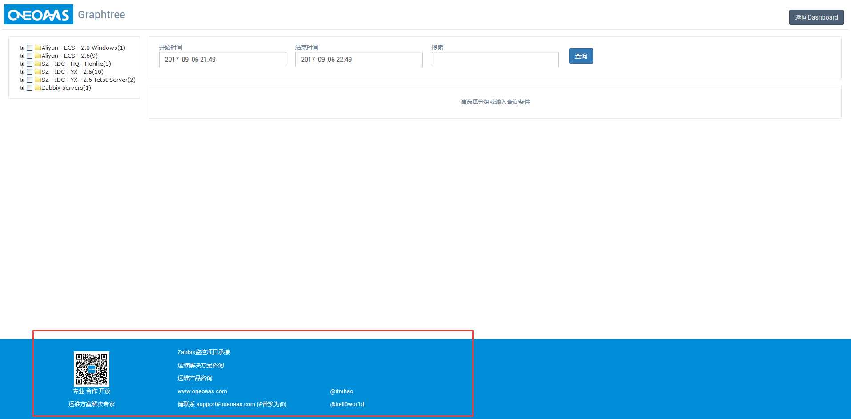Check the SZ - IDC - YX - 2.6(10) checkbox
Screen dimensions: 851x419
pos(30,72)
